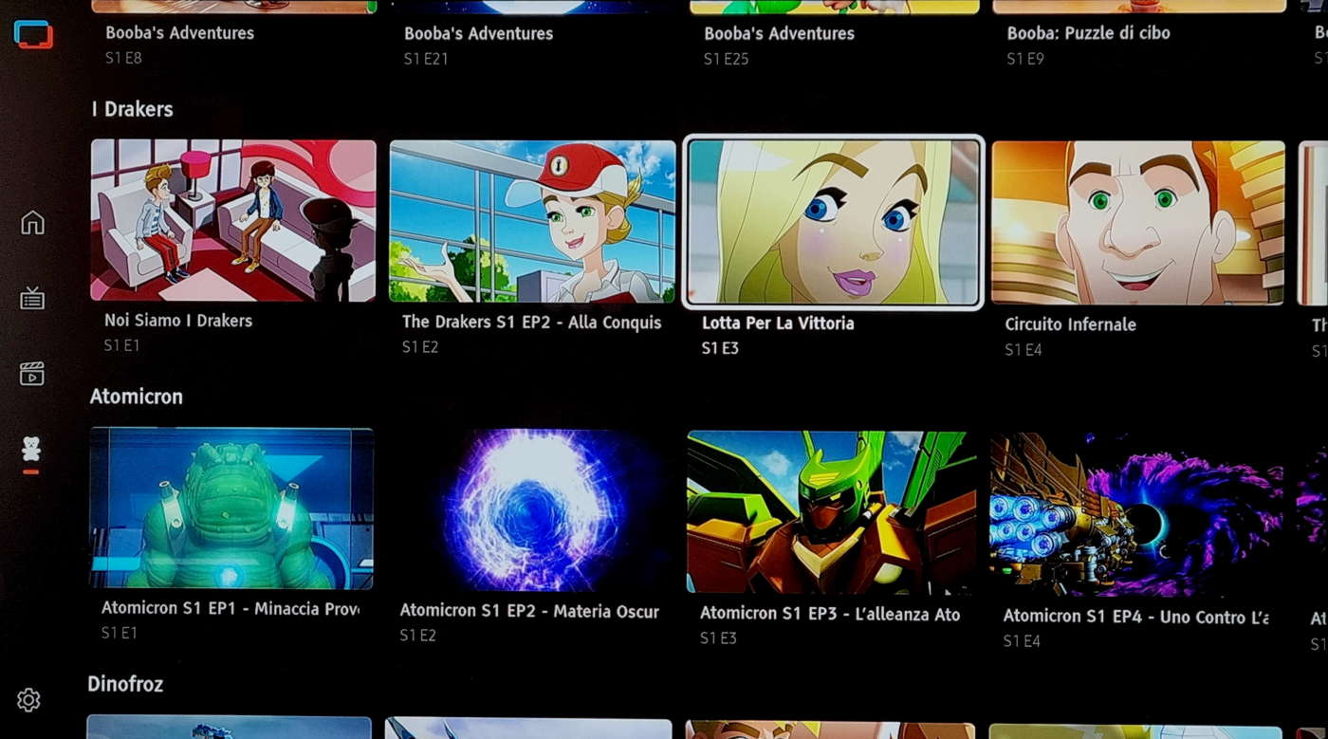Open the movies clapperboard icon

(32, 374)
